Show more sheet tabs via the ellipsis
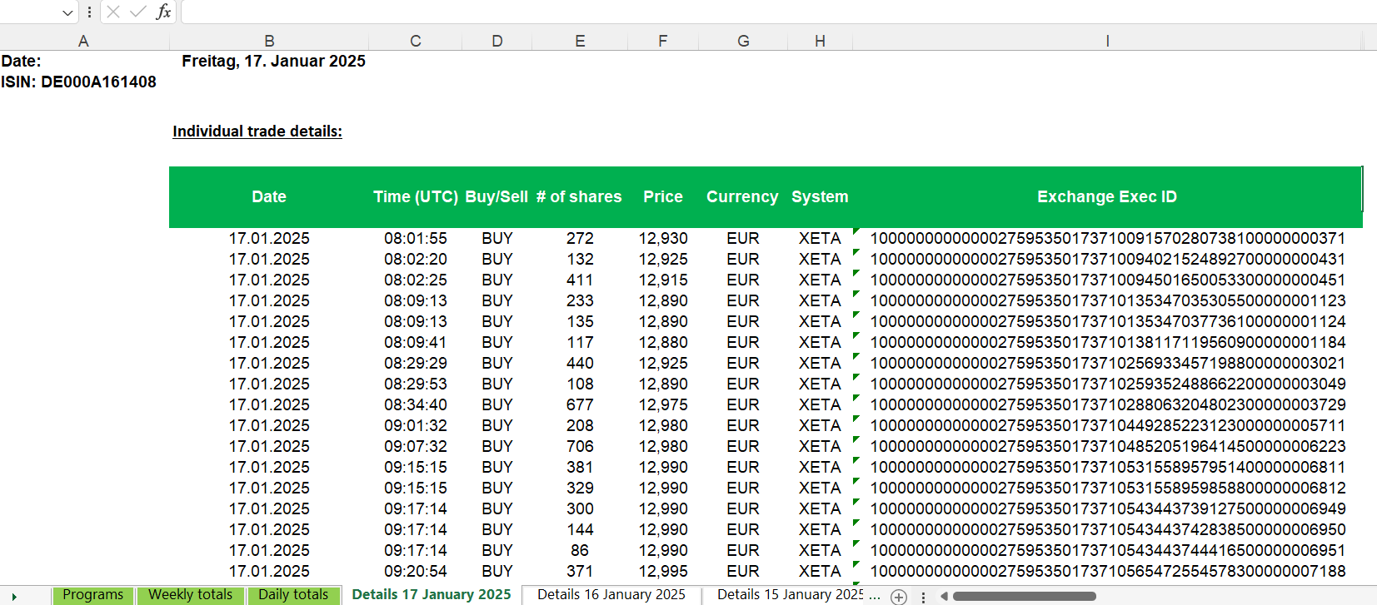 (874, 595)
